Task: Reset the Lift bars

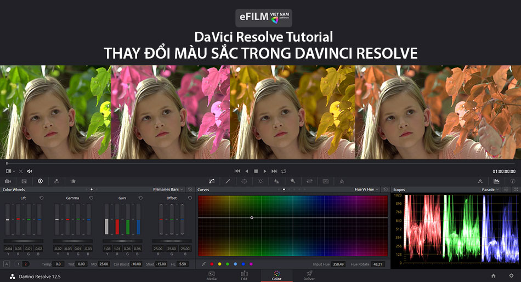Action: 42,198
